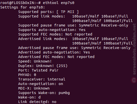Click 'Supports auto-negotiation: Yes' line
The height and width of the screenshot is (104, 137).
tap(52, 30)
